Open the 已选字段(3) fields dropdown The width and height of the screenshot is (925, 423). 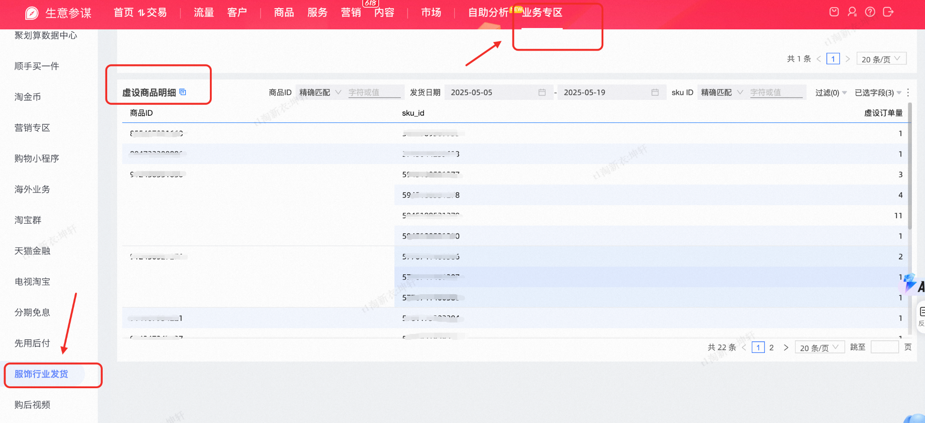(x=878, y=93)
